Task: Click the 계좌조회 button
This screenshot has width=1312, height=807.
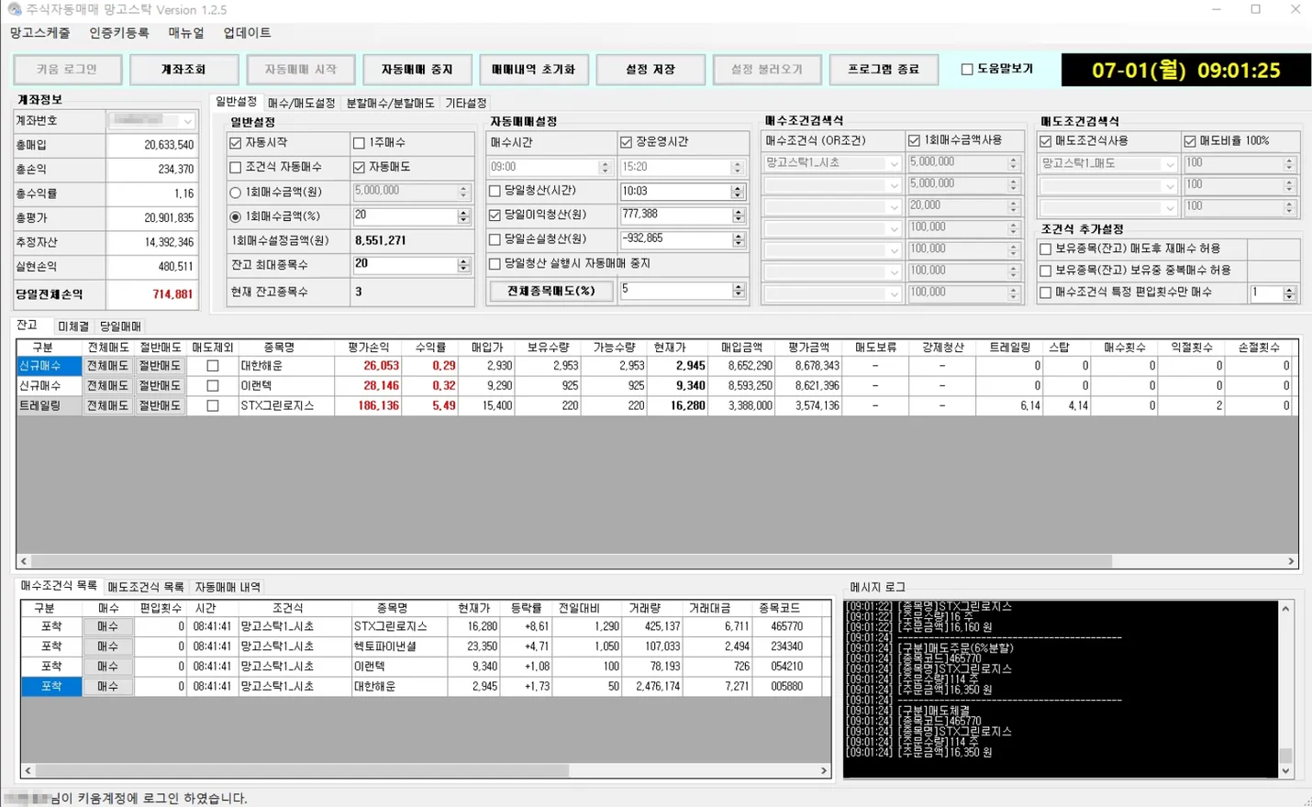Action: pos(183,70)
